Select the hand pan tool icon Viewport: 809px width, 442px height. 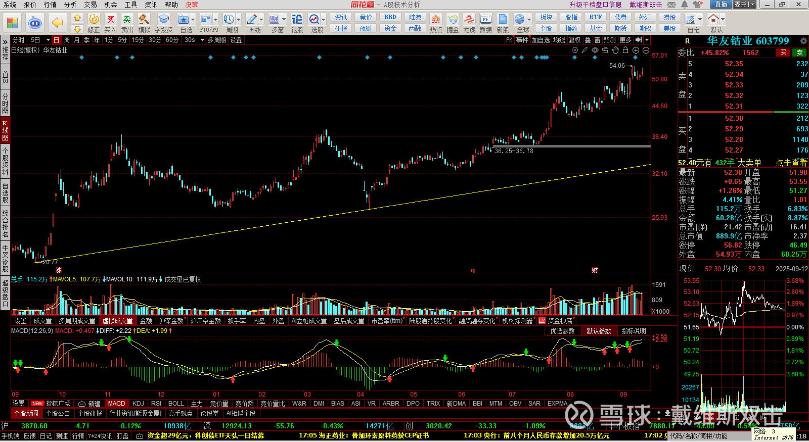tap(615, 50)
